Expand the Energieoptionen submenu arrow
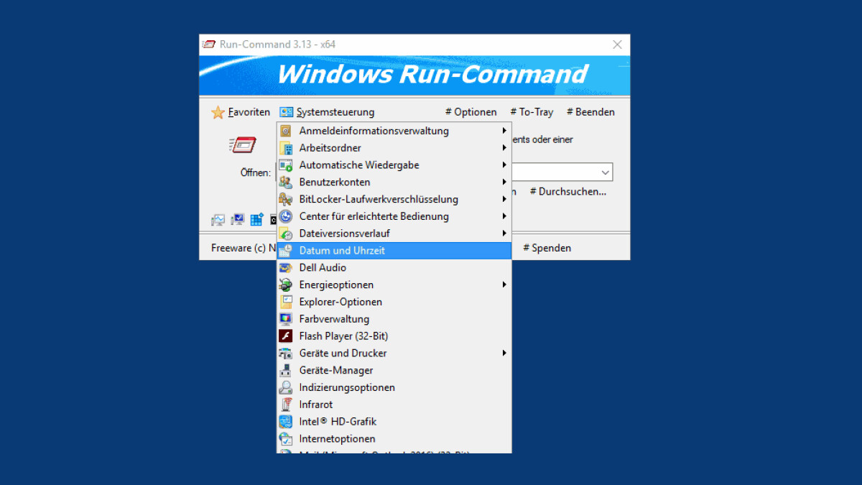862x485 pixels. (504, 285)
